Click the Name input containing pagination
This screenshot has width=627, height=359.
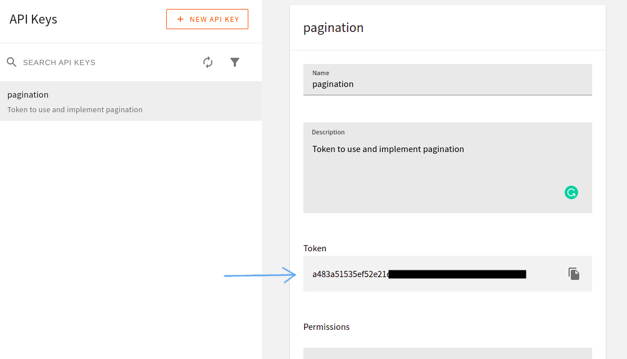pyautogui.click(x=447, y=85)
